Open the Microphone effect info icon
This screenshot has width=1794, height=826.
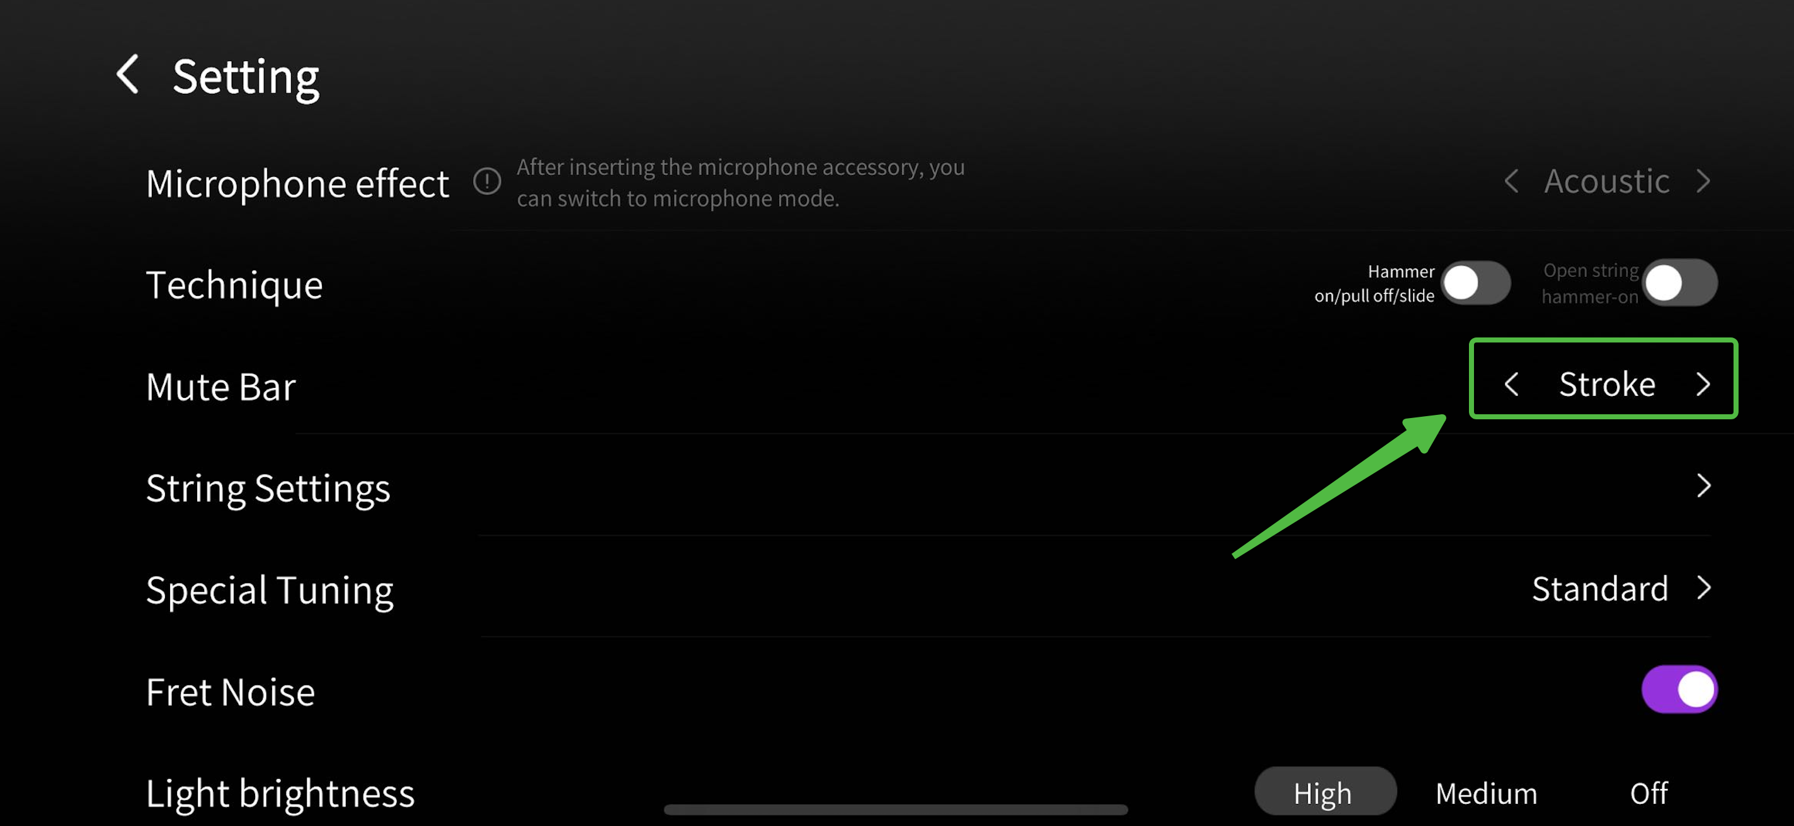[x=487, y=181]
